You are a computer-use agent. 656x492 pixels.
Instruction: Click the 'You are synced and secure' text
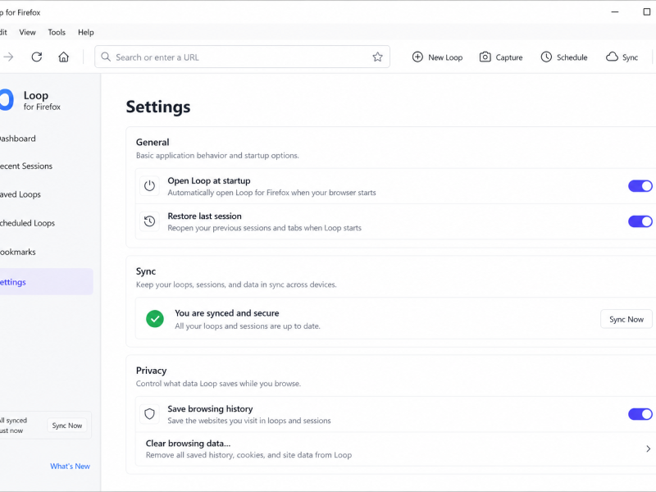227,313
